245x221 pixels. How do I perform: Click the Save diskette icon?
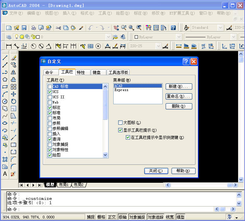point(24,28)
